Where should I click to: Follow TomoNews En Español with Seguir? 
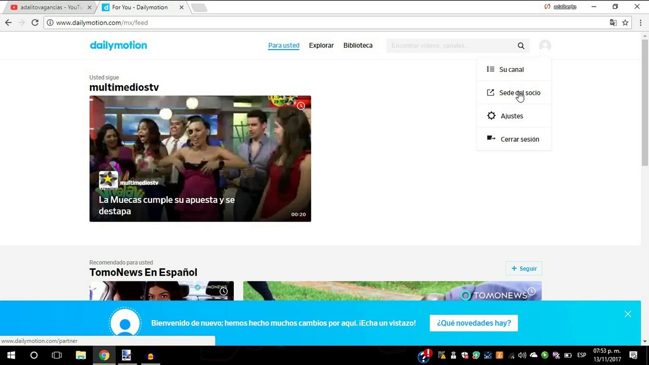tap(524, 268)
